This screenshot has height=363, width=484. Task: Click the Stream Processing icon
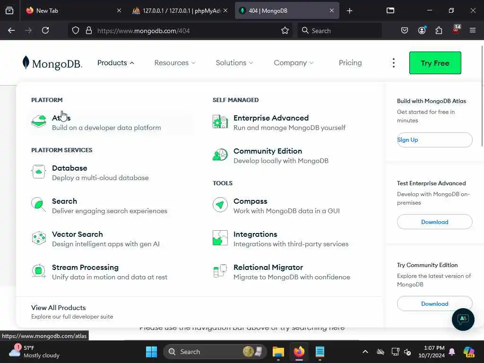[39, 271]
